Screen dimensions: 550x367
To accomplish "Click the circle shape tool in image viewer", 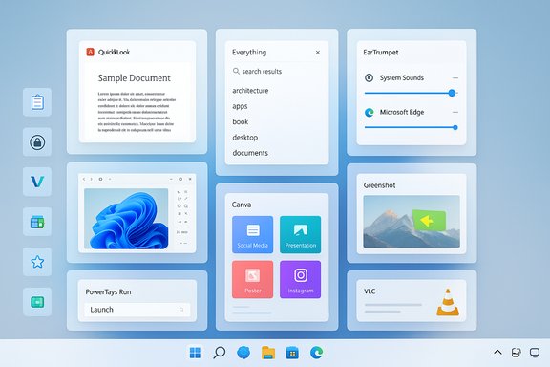I will [179, 206].
